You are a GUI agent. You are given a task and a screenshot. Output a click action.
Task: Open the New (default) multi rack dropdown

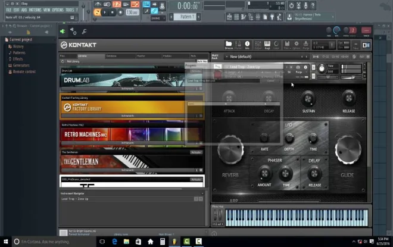pos(267,57)
